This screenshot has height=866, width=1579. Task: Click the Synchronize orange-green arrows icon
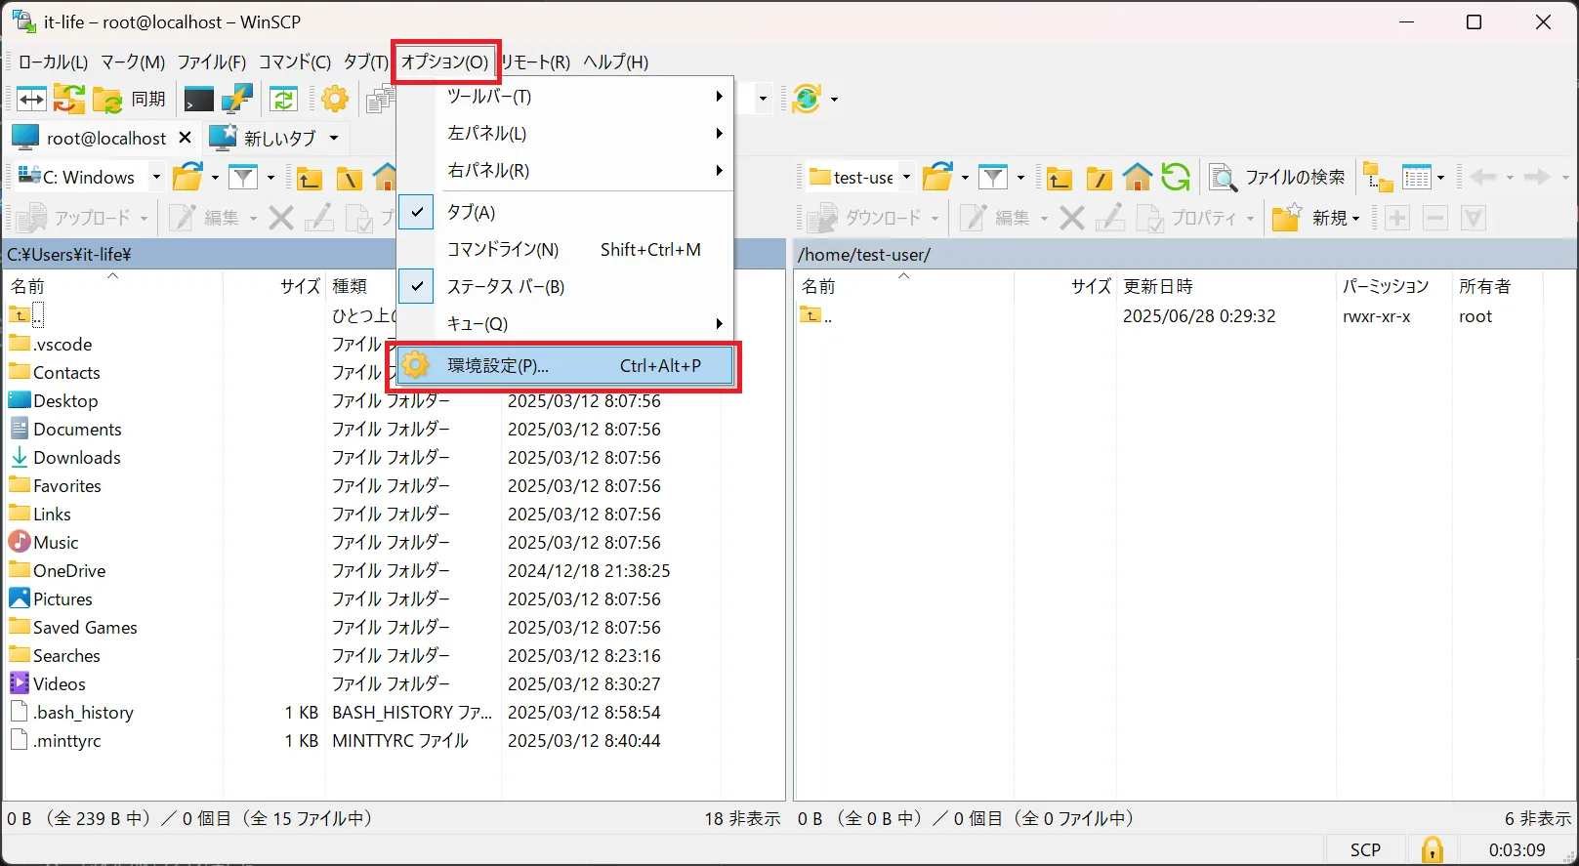pos(68,99)
